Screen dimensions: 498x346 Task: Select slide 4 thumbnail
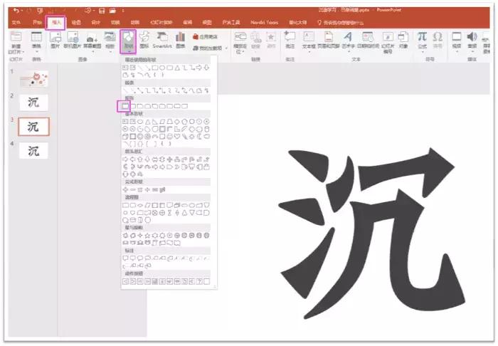pos(33,151)
